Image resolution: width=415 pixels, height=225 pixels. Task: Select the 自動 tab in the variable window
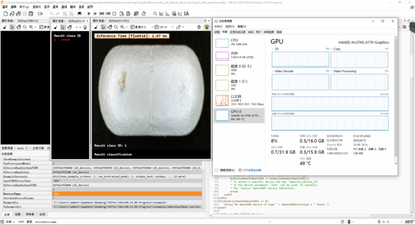click(x=18, y=214)
